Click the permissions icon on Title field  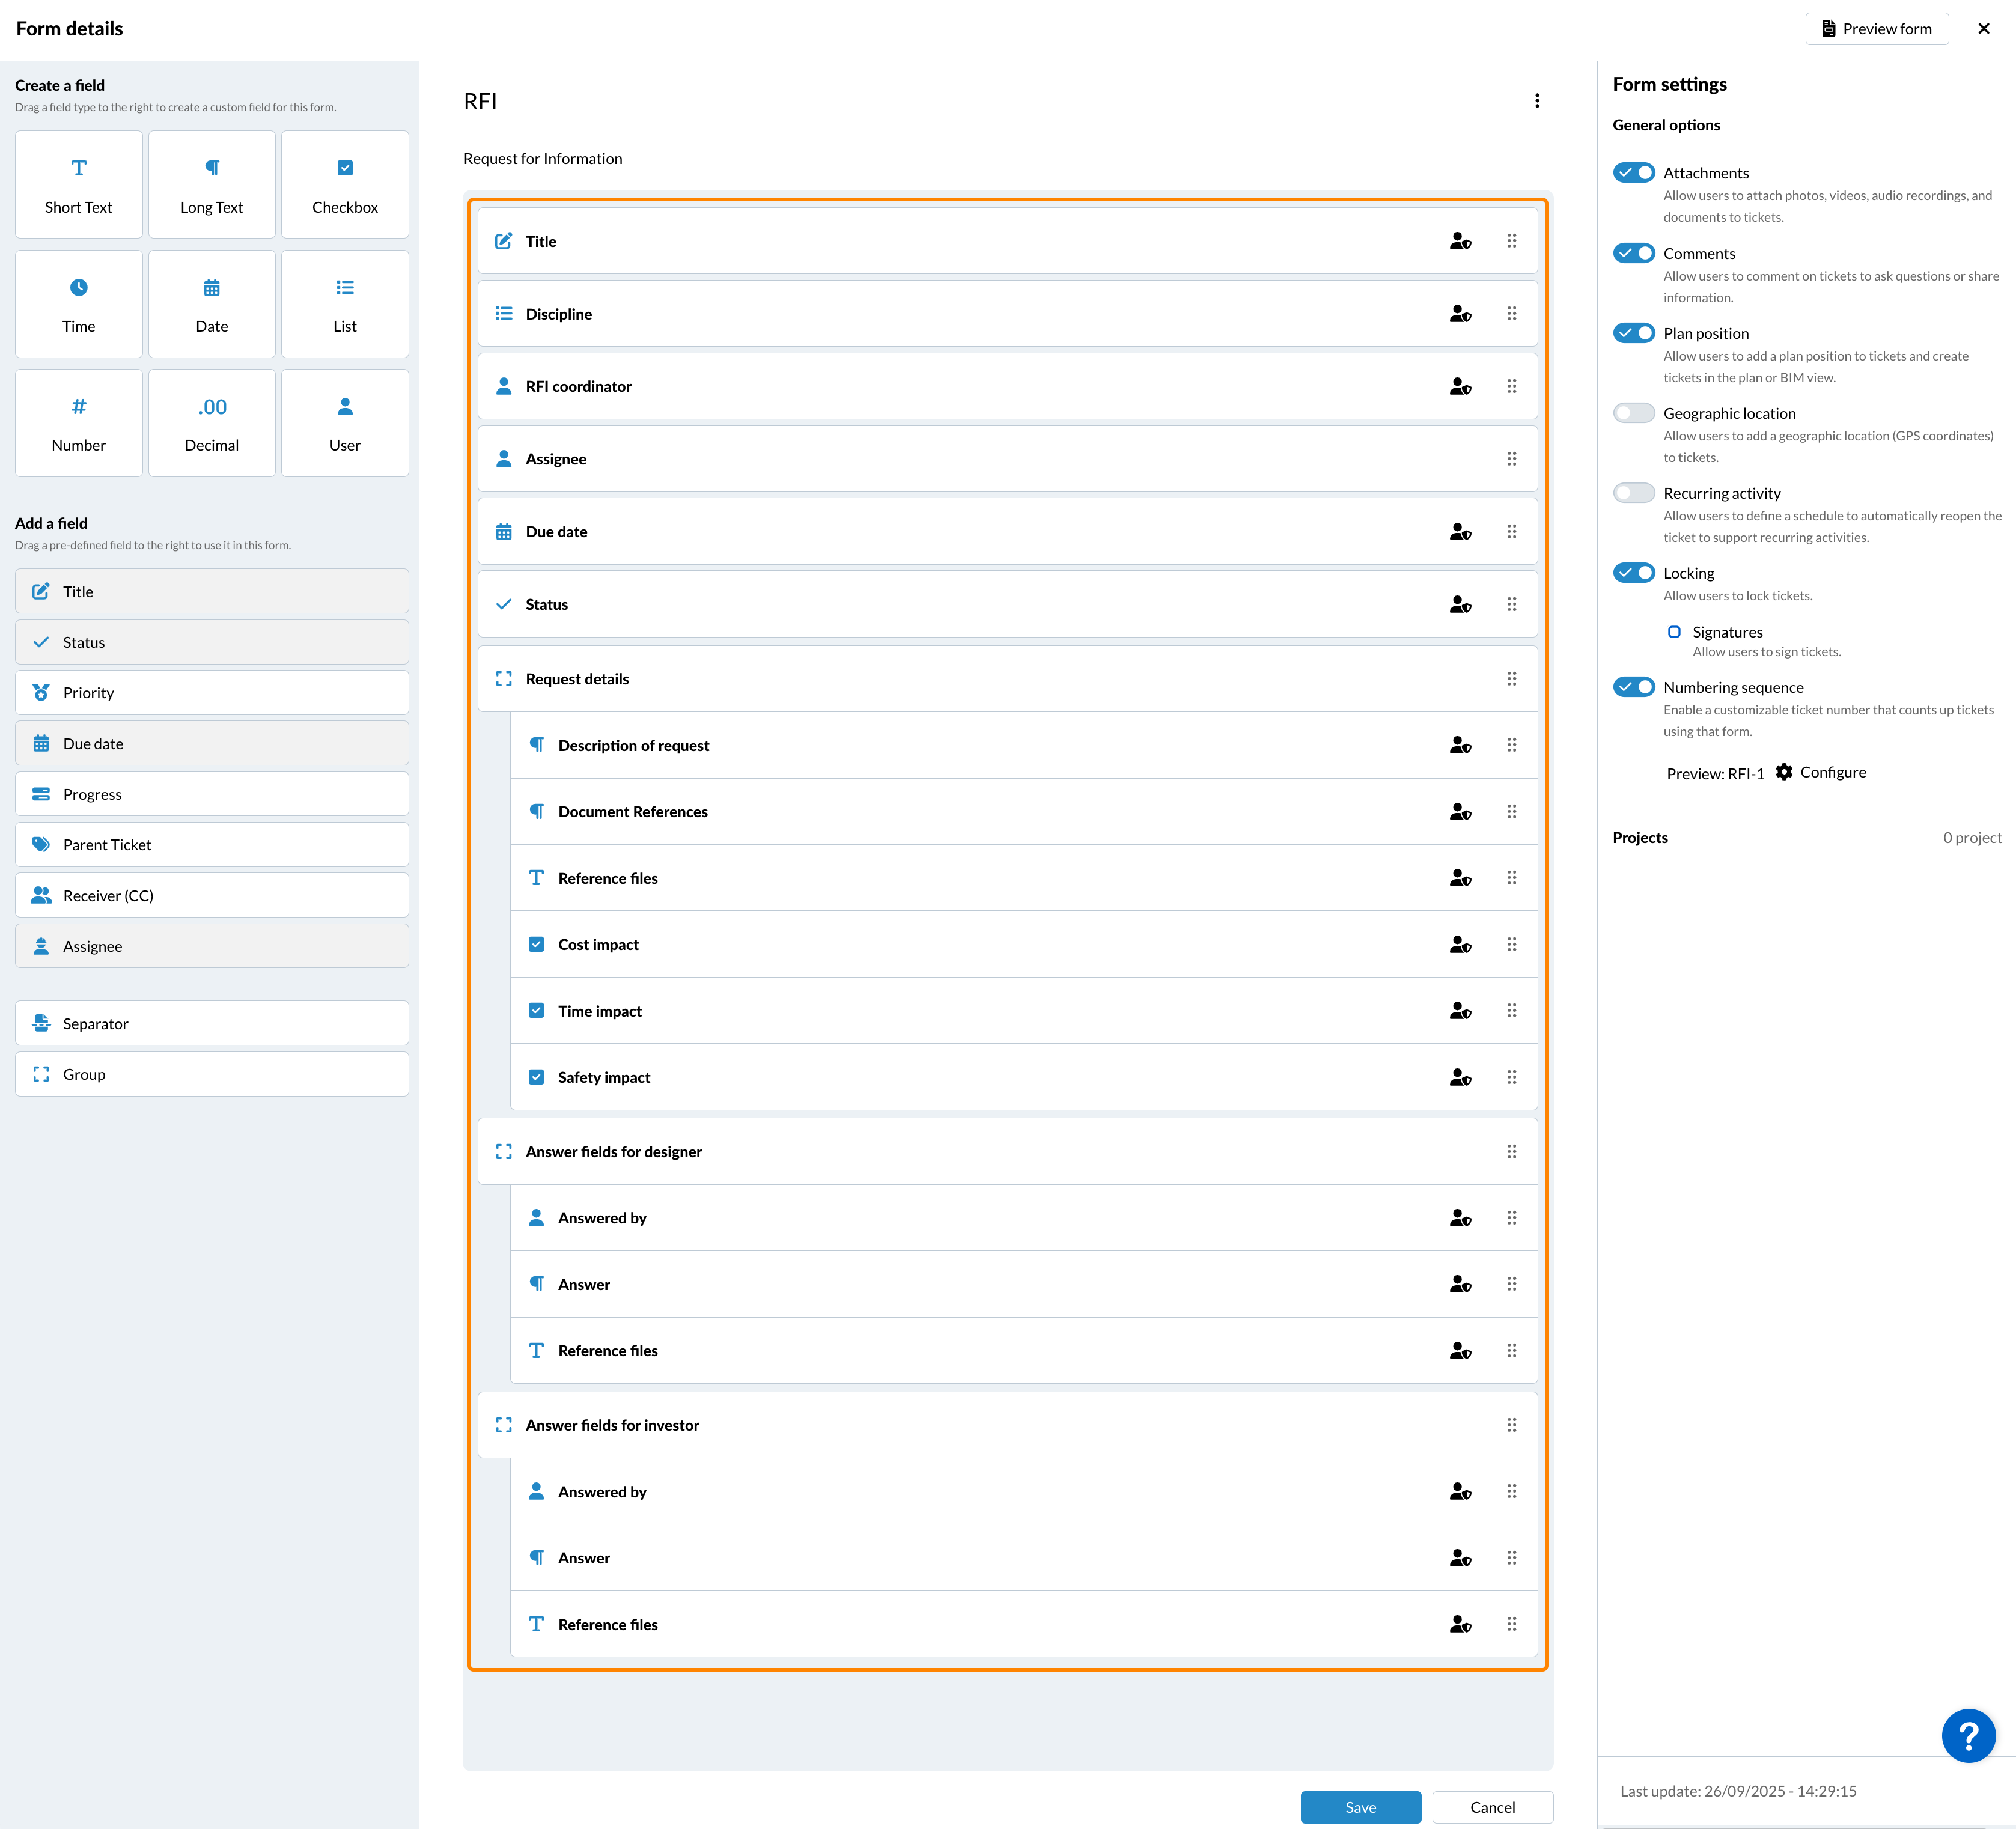(x=1460, y=241)
